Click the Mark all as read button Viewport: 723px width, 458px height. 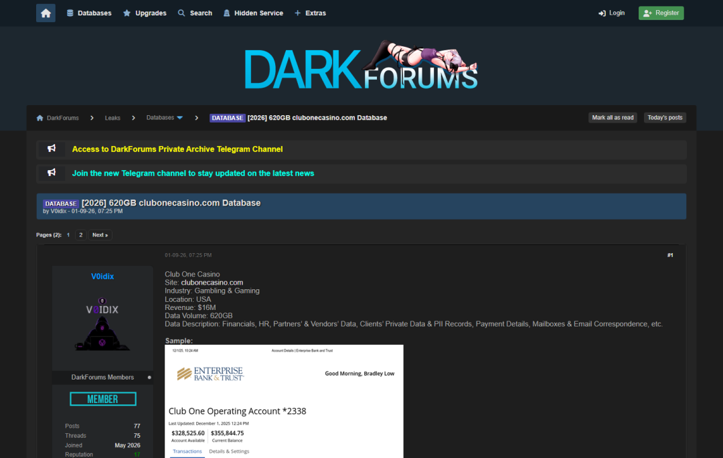pos(613,118)
